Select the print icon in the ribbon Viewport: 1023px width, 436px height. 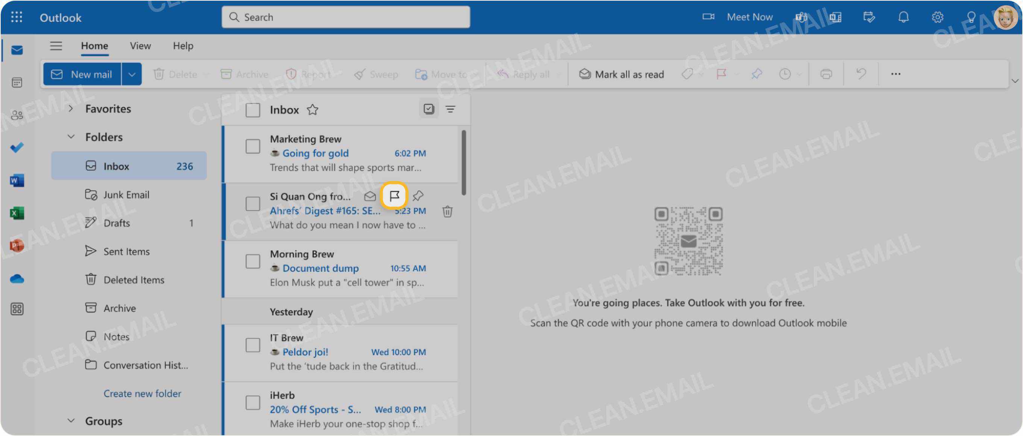pos(826,74)
